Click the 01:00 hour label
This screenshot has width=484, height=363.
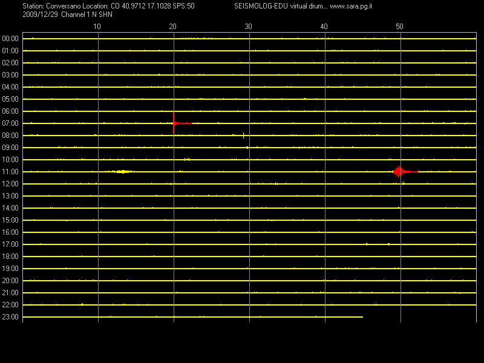click(x=10, y=51)
